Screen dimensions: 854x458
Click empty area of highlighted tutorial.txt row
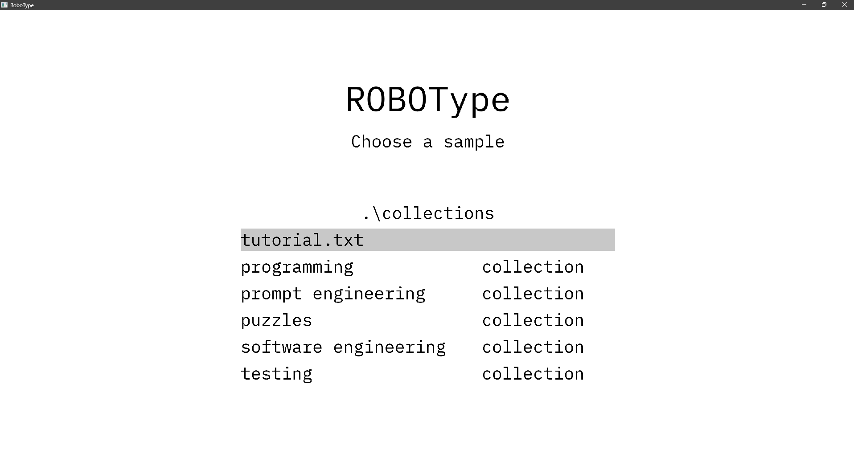[x=490, y=240]
